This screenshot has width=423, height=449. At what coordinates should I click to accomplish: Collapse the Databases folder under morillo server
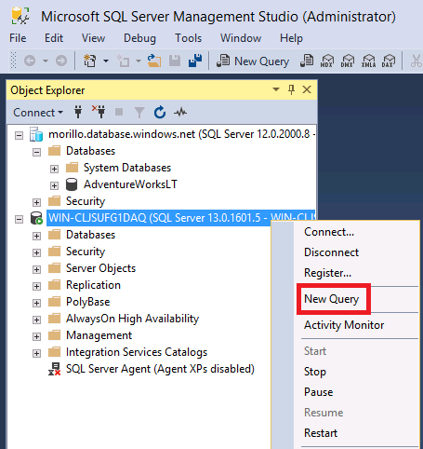click(x=36, y=152)
